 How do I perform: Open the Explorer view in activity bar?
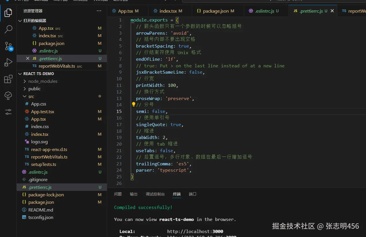(8, 13)
